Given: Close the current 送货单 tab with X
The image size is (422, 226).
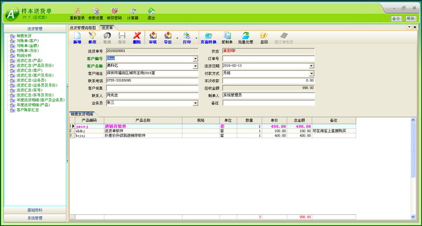Looking at the screenshot, I should click(x=415, y=27).
